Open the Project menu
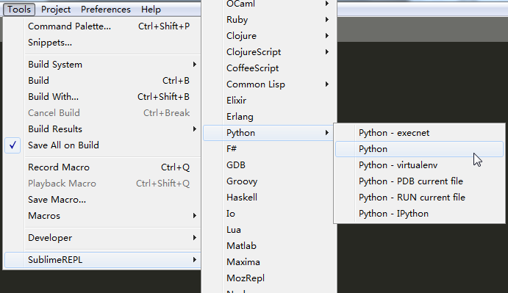Viewport: 508px width, 293px height. 56,10
